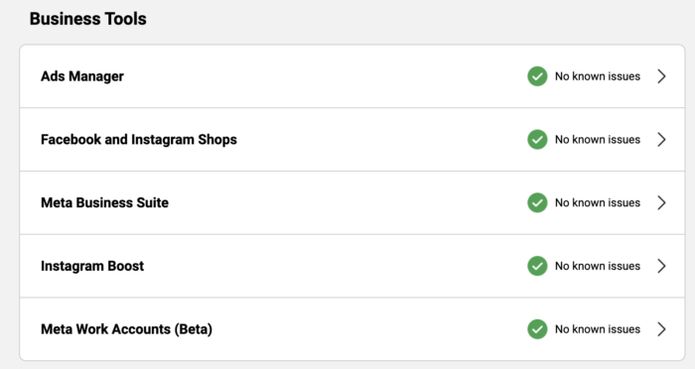
Task: Open Meta Work Accounts (Beta) chevron
Action: pos(661,329)
